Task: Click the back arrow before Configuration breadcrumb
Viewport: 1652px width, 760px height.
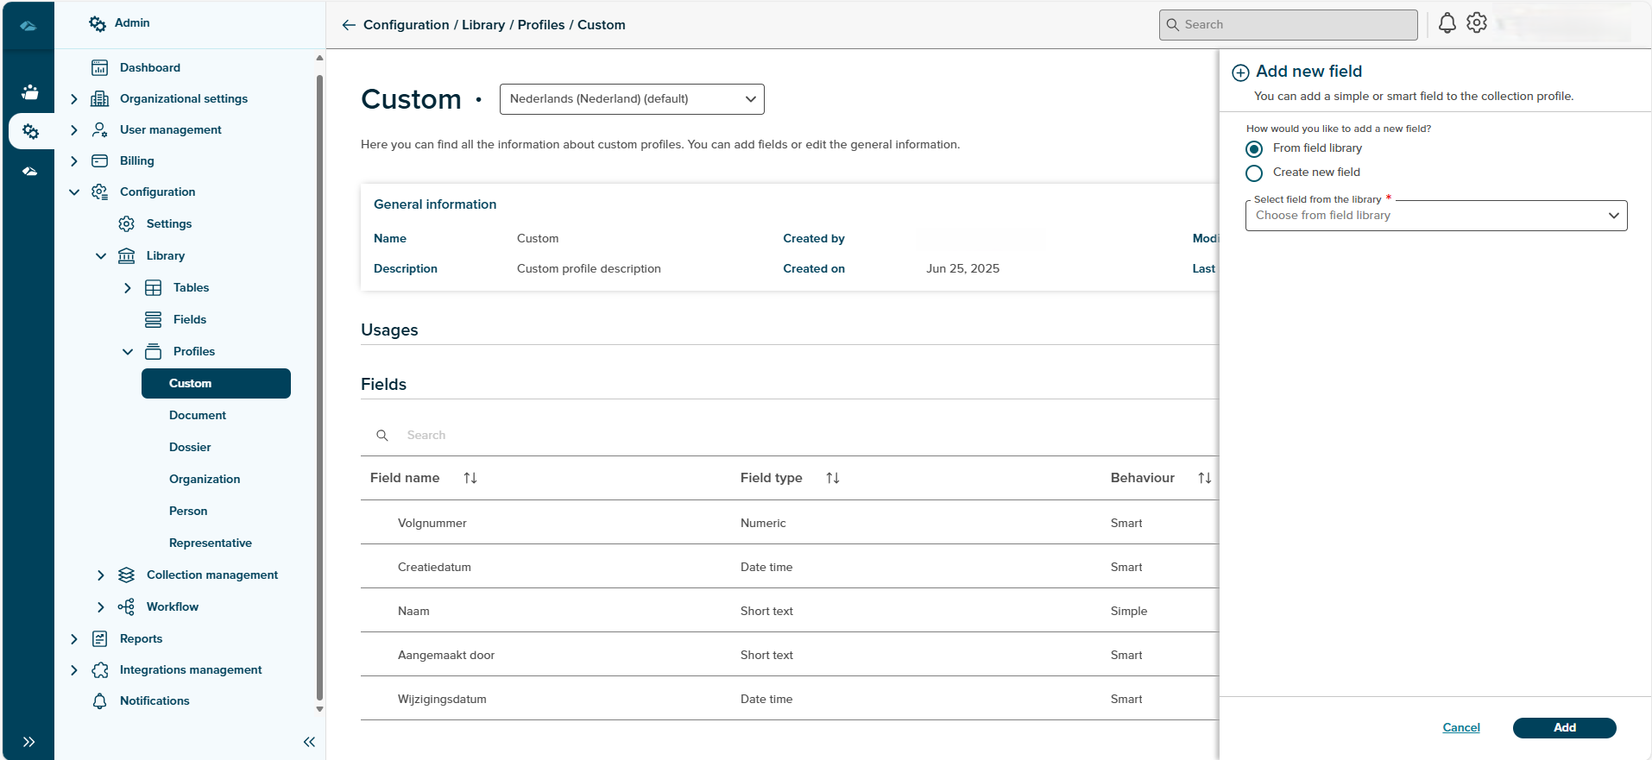Action: tap(349, 25)
